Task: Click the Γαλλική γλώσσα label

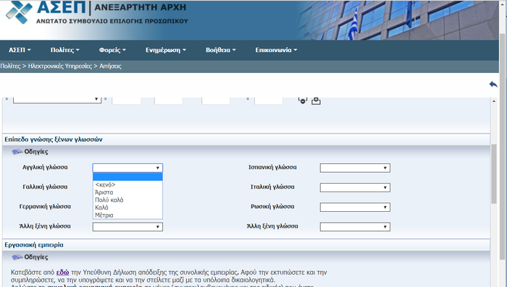Action: (x=45, y=187)
